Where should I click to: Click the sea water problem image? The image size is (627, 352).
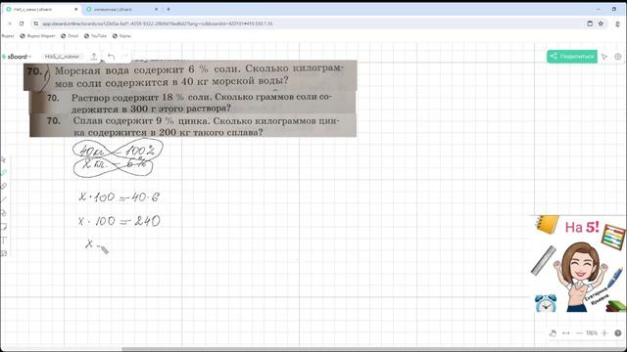tap(190, 75)
